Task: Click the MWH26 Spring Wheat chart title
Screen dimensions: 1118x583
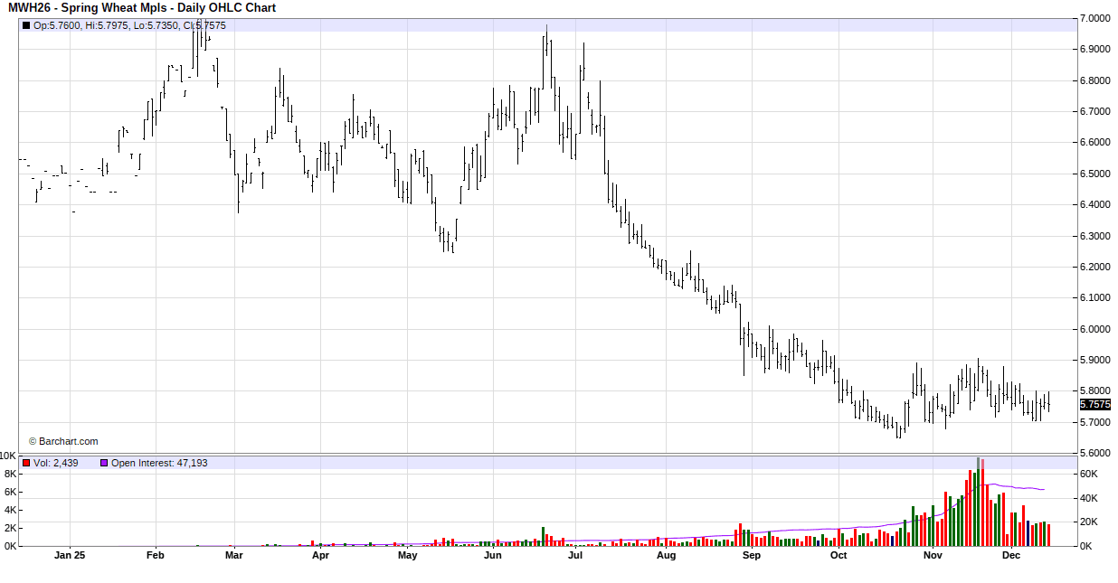Action: point(141,8)
